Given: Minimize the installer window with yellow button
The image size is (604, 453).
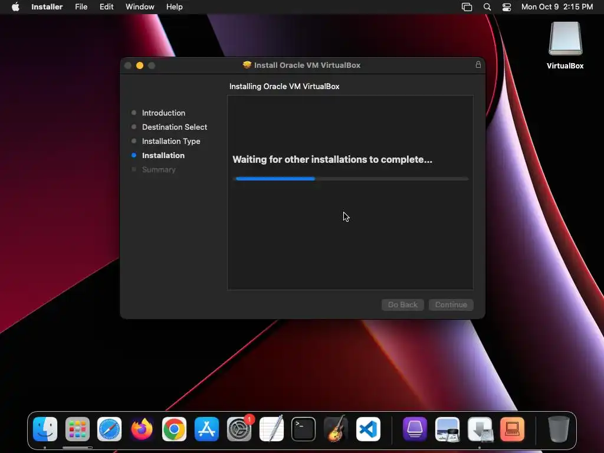Looking at the screenshot, I should 140,65.
